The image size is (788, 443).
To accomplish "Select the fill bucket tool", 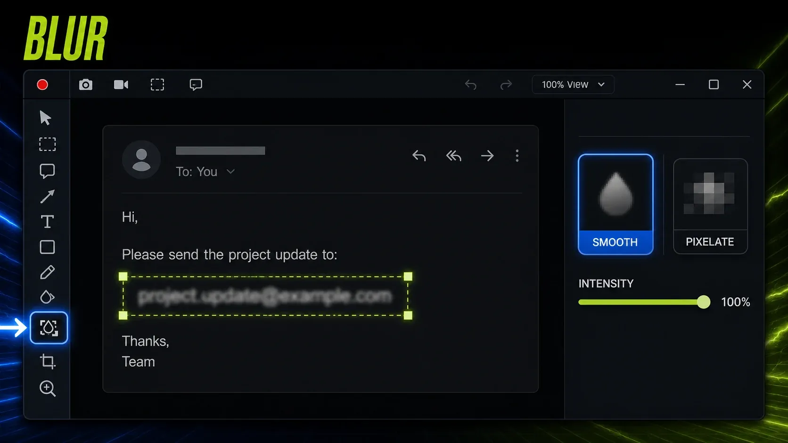I will click(47, 297).
